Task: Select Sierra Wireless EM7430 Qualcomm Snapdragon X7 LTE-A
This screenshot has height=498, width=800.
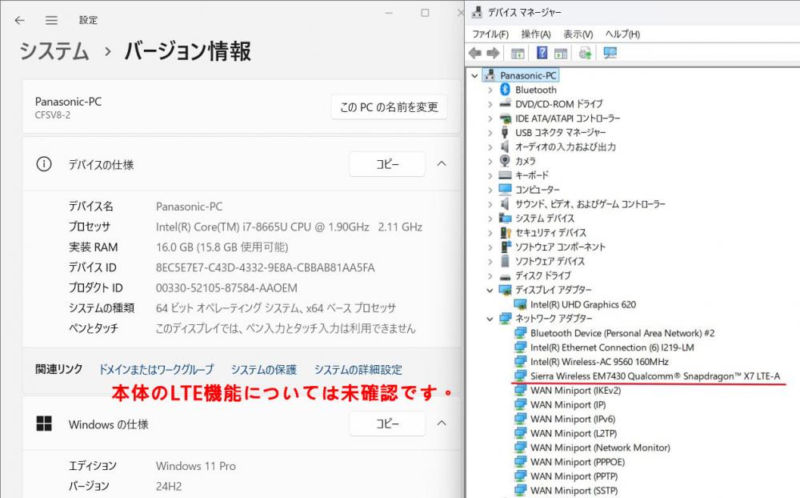Action: tap(655, 376)
